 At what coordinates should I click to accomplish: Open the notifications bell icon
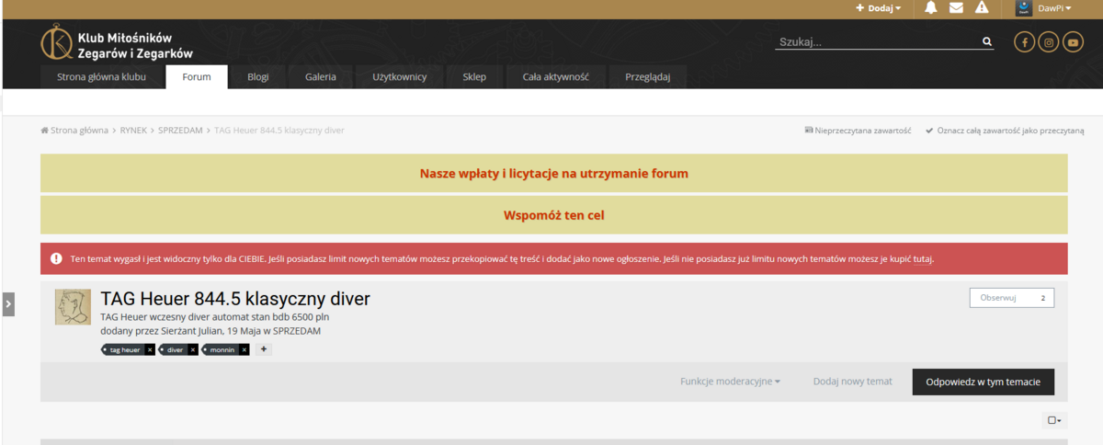tap(930, 8)
